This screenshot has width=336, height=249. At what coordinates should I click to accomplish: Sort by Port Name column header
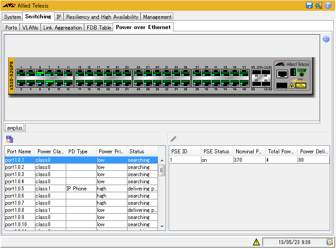click(x=20, y=152)
